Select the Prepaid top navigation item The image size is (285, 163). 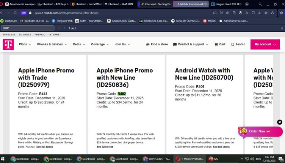[40, 35]
